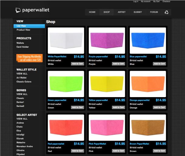Filter by artist Klonek

tap(20, 138)
